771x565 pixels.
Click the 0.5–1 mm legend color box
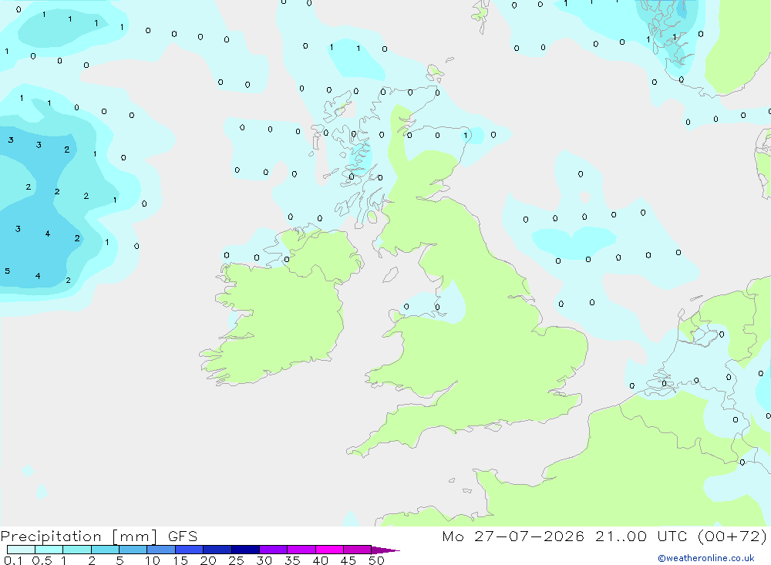[x=49, y=550]
